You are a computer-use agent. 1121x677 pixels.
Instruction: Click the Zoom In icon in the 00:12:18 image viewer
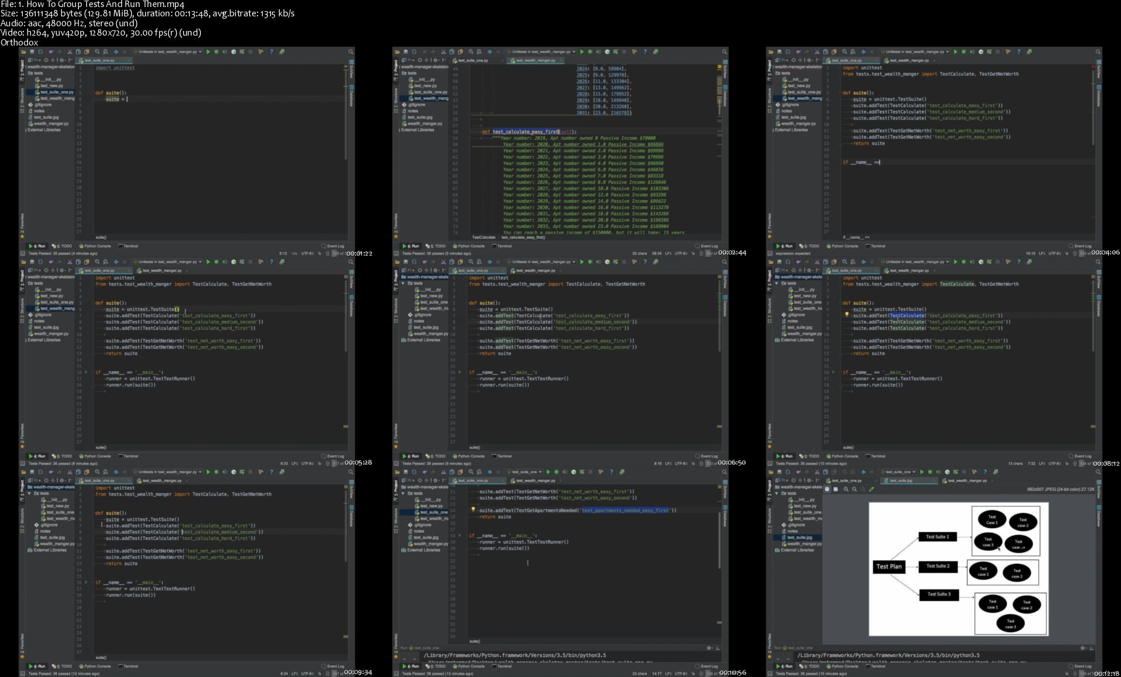coord(846,489)
